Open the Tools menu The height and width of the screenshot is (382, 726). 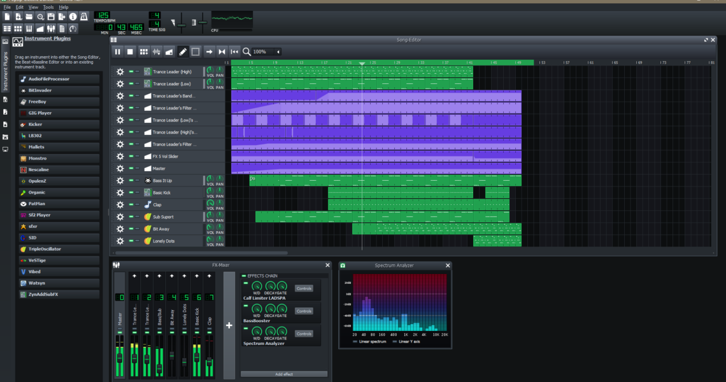(48, 7)
